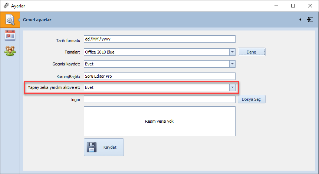Image resolution: width=319 pixels, height=174 pixels.
Task: Open the Yapay zeka yardımı dropdown arrow
Action: [x=232, y=87]
